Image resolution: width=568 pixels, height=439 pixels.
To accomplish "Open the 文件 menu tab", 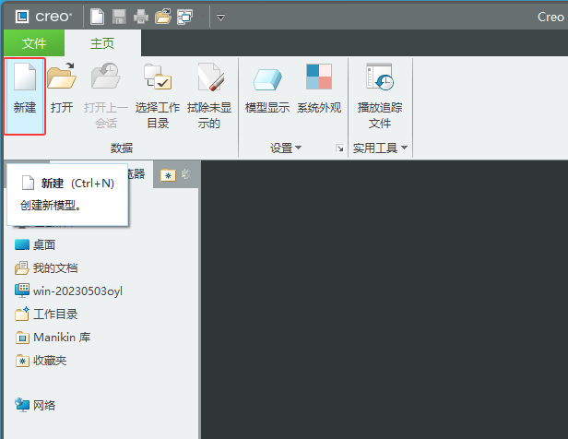I will (x=34, y=43).
